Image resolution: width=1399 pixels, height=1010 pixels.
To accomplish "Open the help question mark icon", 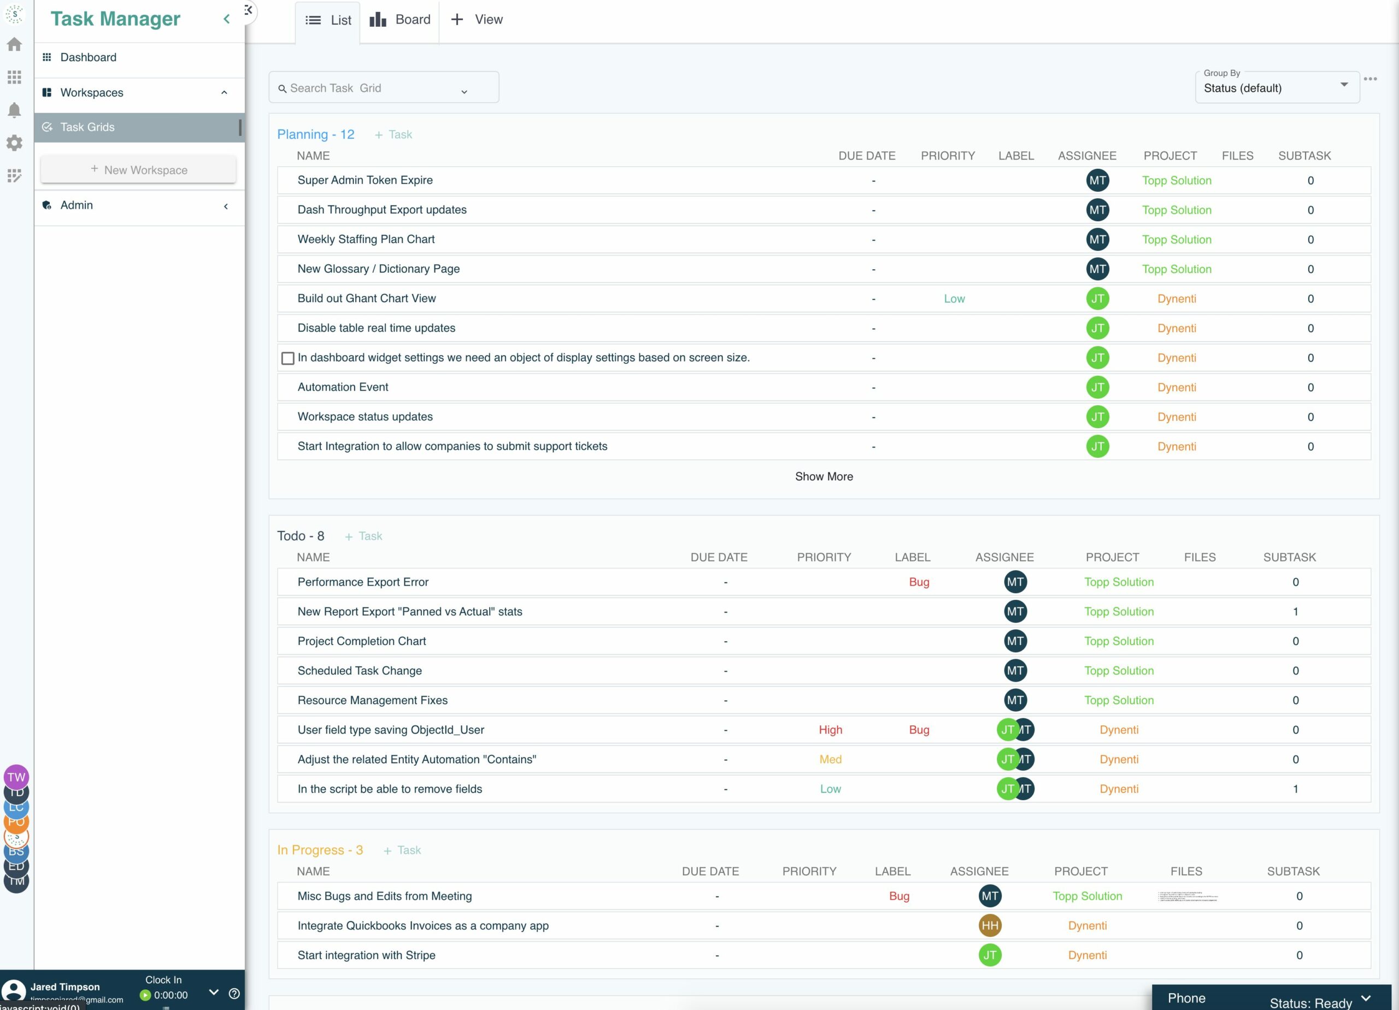I will (234, 994).
